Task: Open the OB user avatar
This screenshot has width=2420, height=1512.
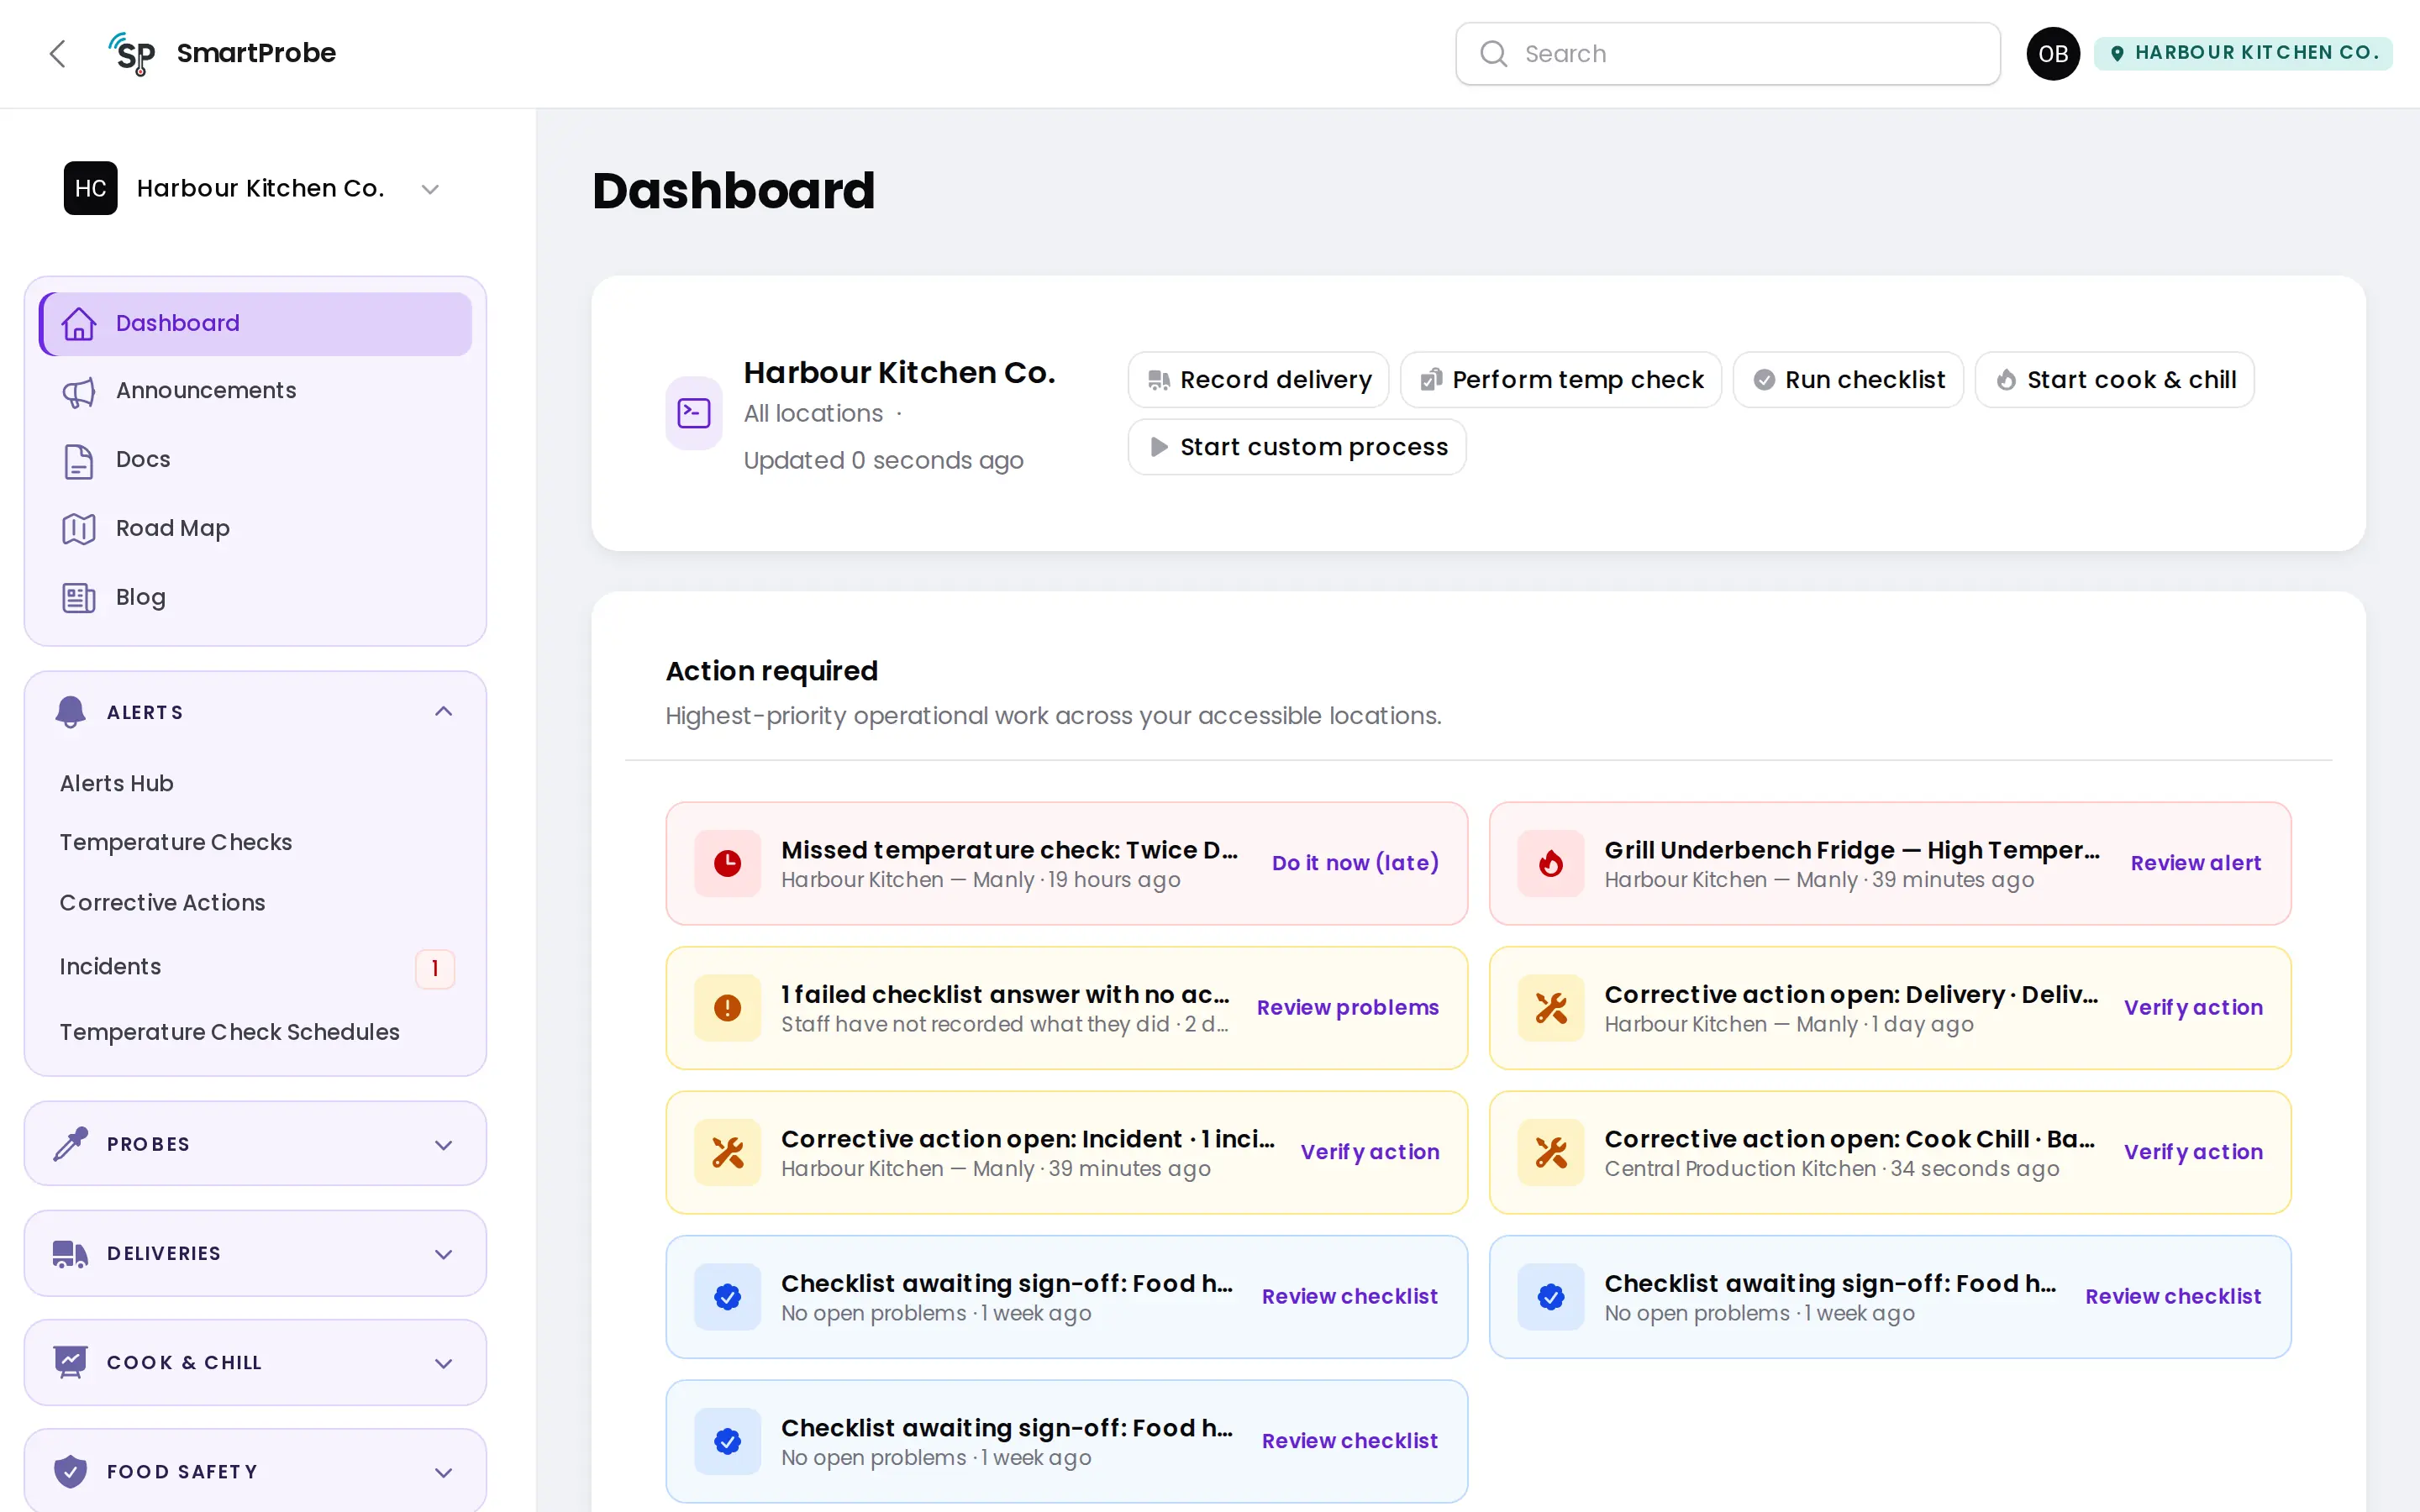Action: tap(2053, 54)
